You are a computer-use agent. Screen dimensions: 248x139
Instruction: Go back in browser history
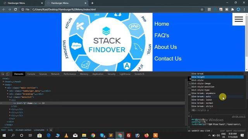coord(4,9)
